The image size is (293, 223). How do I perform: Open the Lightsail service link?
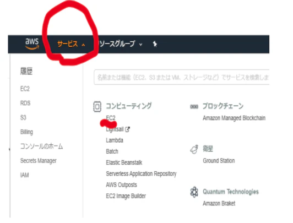[115, 129]
